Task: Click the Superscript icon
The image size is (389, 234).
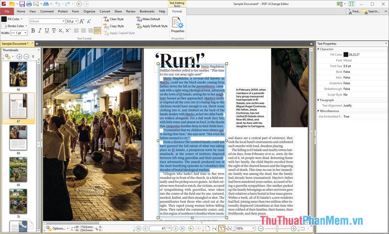Action: tap(67, 30)
